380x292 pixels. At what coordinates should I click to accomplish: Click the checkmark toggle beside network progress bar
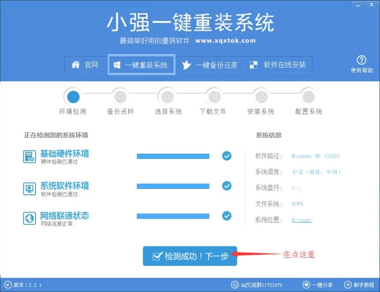click(226, 216)
